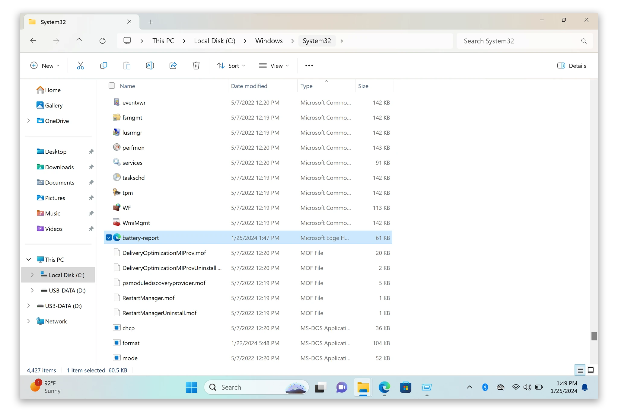
Task: Click the Search System32 field
Action: (524, 41)
